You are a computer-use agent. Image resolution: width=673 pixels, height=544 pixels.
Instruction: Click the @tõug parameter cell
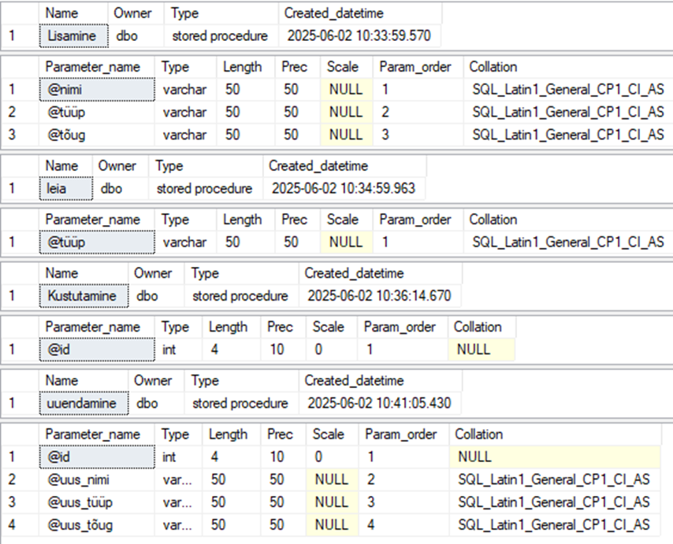97,135
